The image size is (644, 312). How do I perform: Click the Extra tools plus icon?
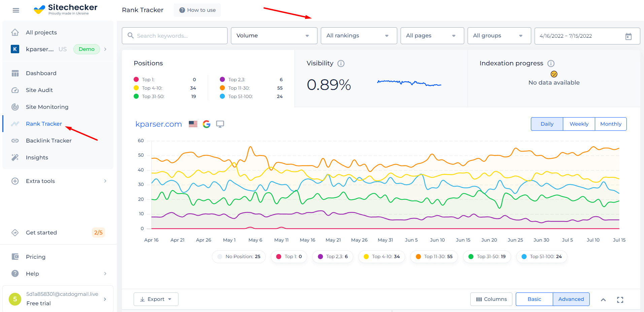(15, 181)
